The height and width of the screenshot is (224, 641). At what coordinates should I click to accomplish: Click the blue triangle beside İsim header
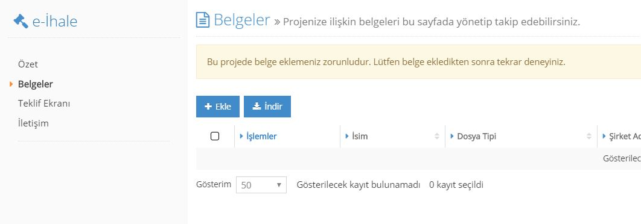(346, 136)
